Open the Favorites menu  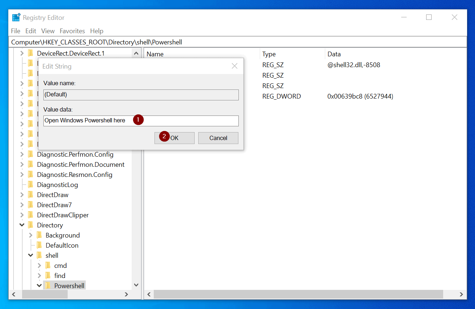tap(72, 31)
